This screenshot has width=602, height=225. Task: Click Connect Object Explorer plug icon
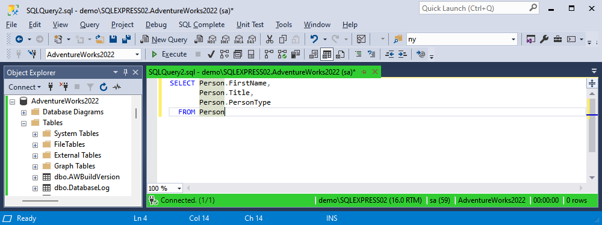tap(50, 87)
